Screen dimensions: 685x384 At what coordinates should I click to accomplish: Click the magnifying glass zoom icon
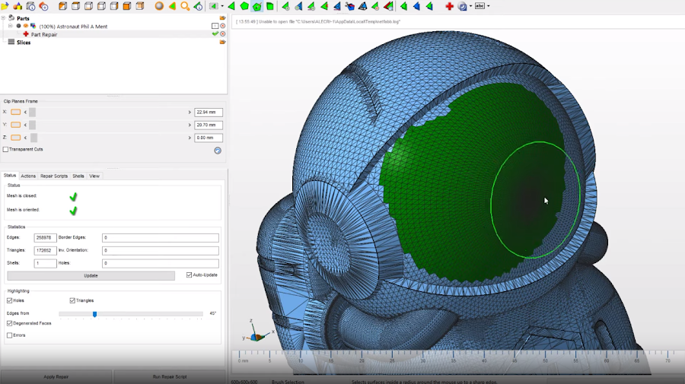point(185,6)
